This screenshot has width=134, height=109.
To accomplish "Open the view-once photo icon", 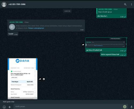I will click(x=12, y=27).
